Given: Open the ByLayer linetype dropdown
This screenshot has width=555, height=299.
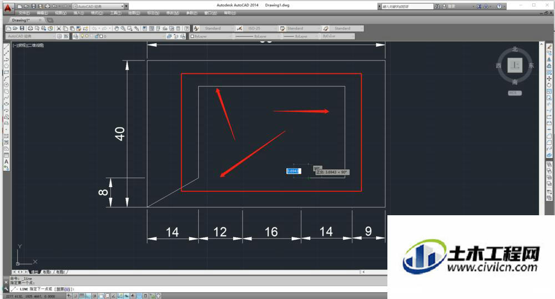Looking at the screenshot, I should coord(258,36).
